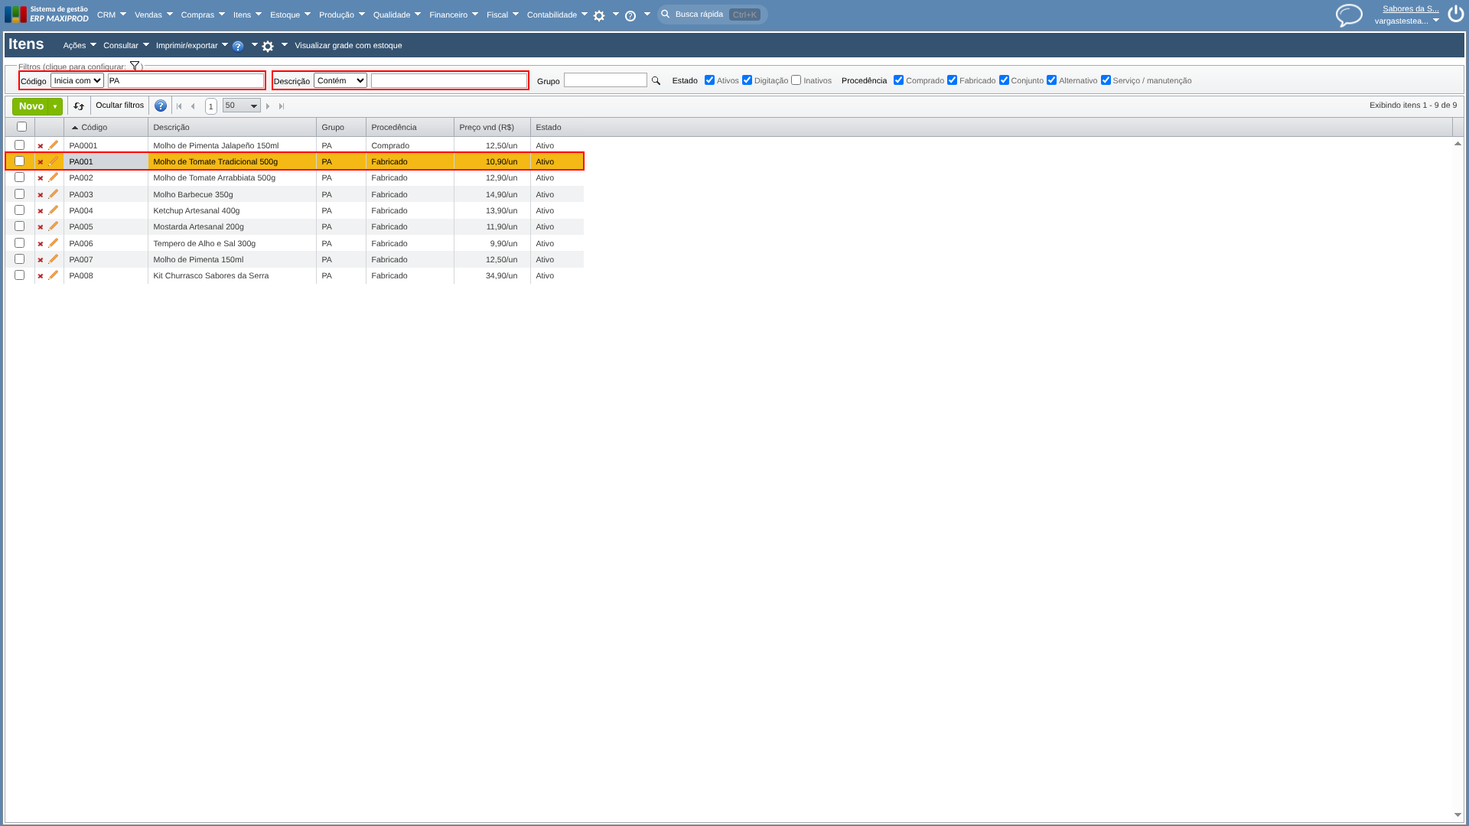Delete item PA004 with red X
This screenshot has height=826, width=1469.
point(41,211)
